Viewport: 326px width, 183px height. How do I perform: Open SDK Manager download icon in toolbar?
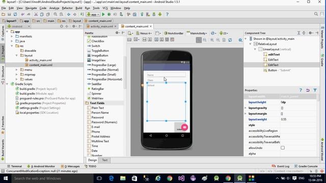(154, 14)
